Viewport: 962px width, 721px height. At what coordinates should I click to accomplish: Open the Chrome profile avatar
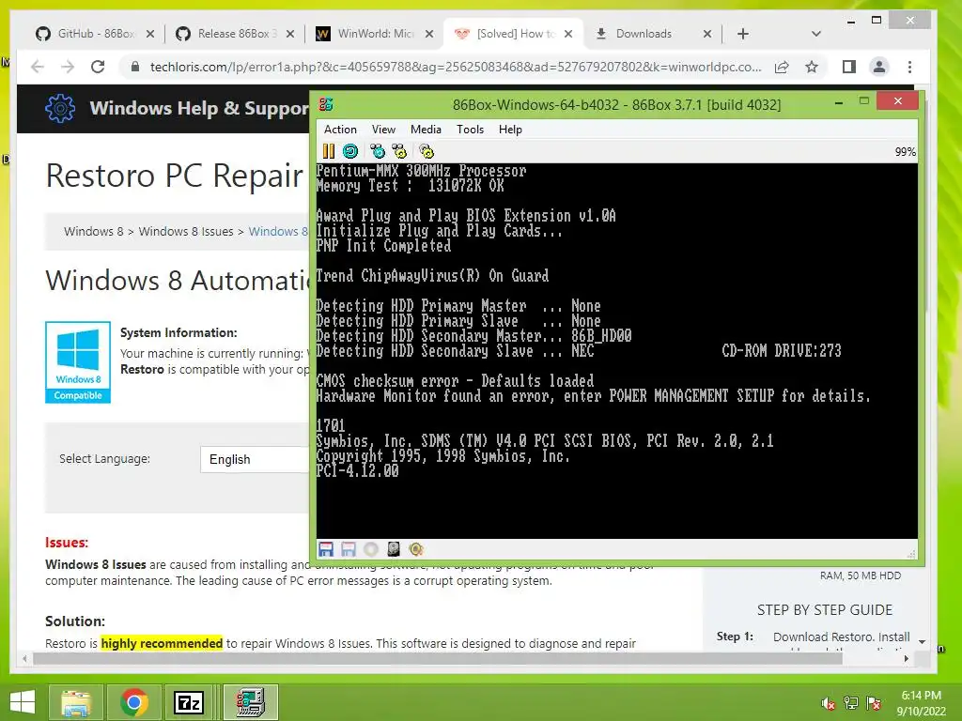(879, 67)
